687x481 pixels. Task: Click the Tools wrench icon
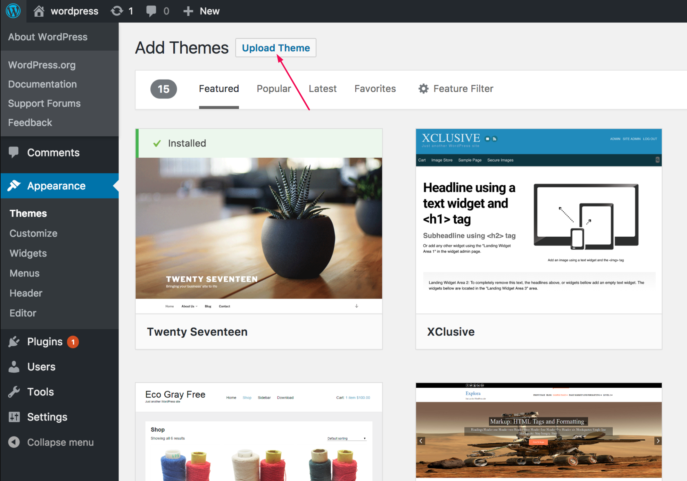pos(14,392)
